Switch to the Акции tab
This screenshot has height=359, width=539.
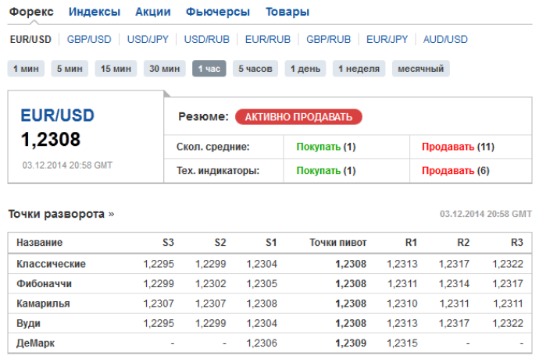coord(152,12)
